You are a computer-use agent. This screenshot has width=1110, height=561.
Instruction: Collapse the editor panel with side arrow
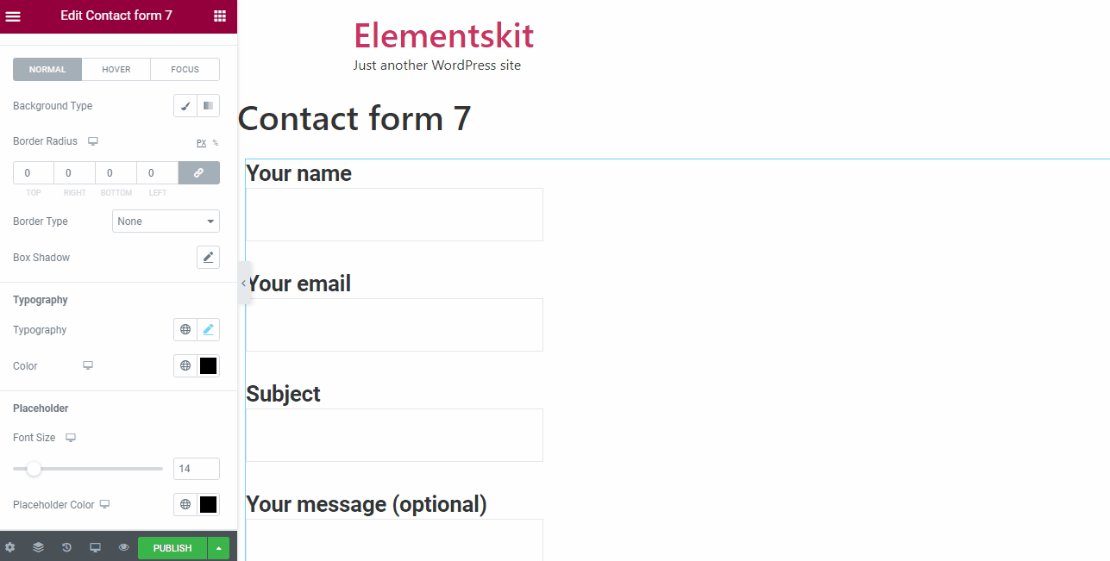(244, 283)
